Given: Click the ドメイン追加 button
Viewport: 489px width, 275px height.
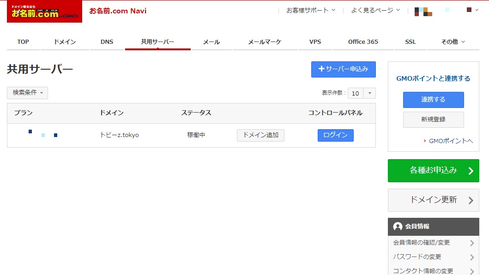Looking at the screenshot, I should (x=261, y=135).
